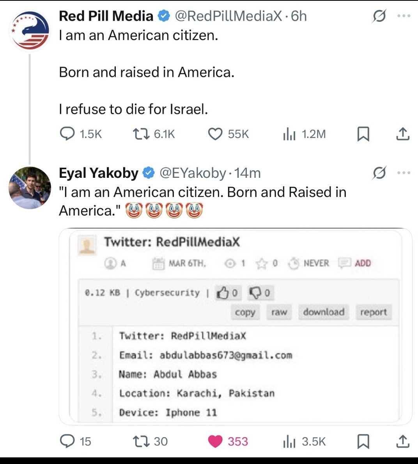The image size is (418, 464).
Task: Open the attached pastebin screenshot image
Action: [x=236, y=326]
